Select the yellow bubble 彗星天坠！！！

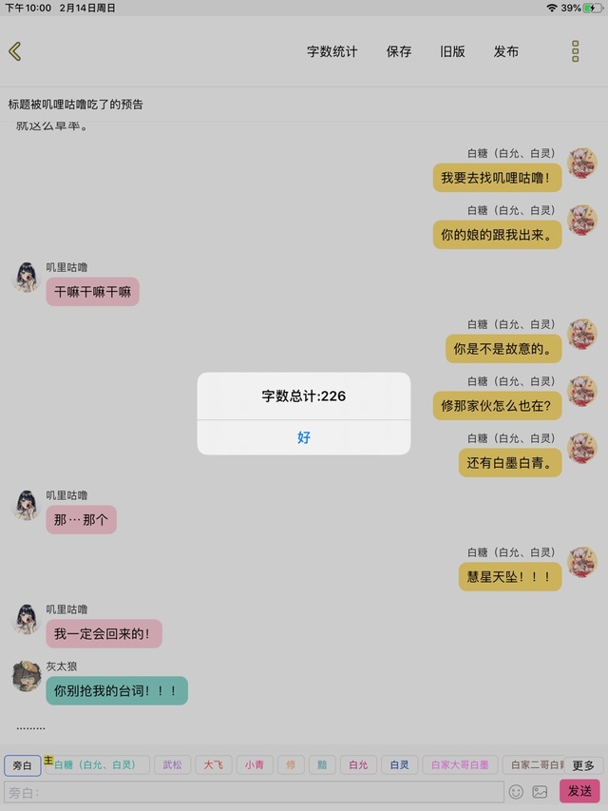pos(510,577)
